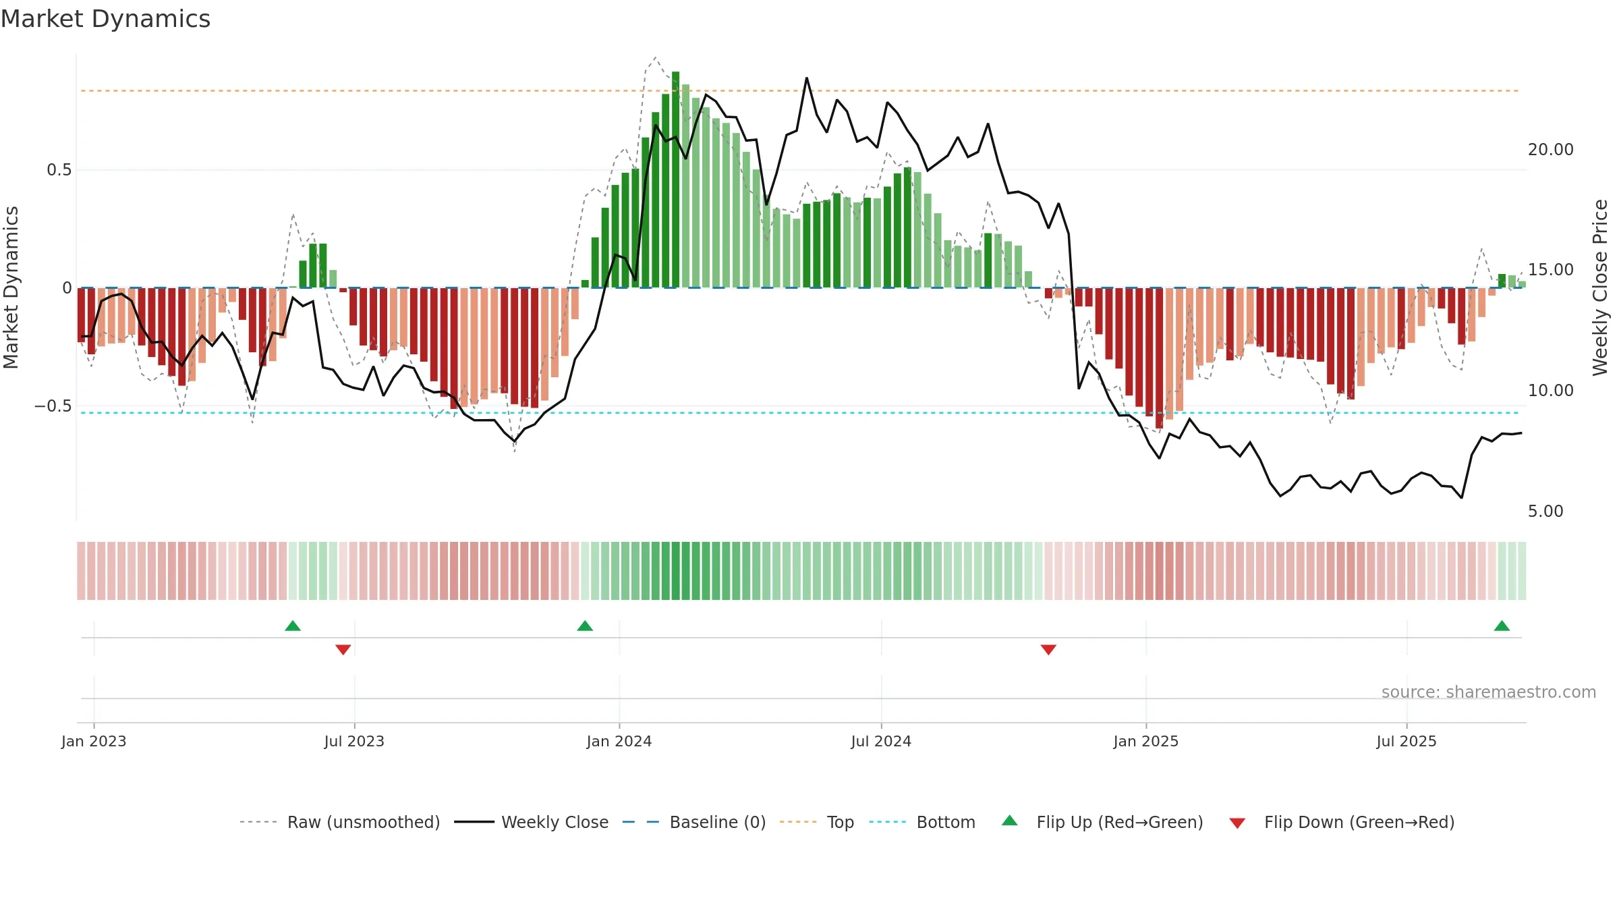This screenshot has height=911, width=1619.
Task: Toggle the Bottom legend entry
Action: [922, 822]
